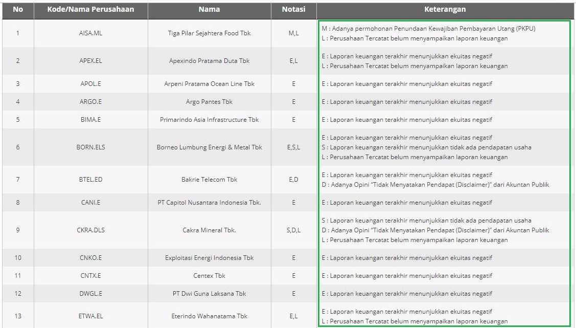The height and width of the screenshot is (328, 576).
Task: Select notation 'E,S,L' in the BORN row
Action: [293, 147]
